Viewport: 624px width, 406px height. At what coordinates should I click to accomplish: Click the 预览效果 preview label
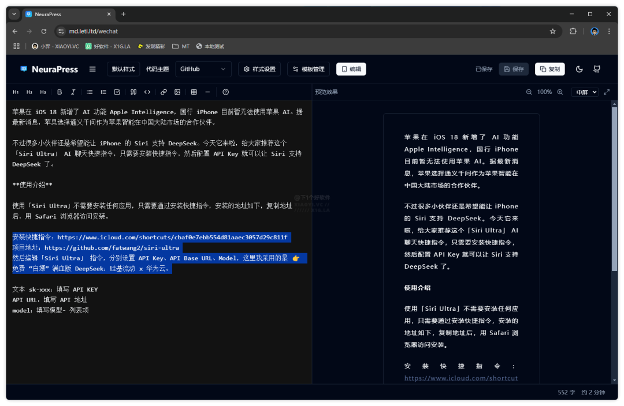(x=326, y=92)
